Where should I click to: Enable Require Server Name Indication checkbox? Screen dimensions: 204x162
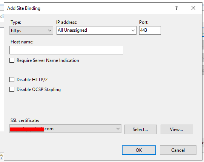click(x=12, y=60)
